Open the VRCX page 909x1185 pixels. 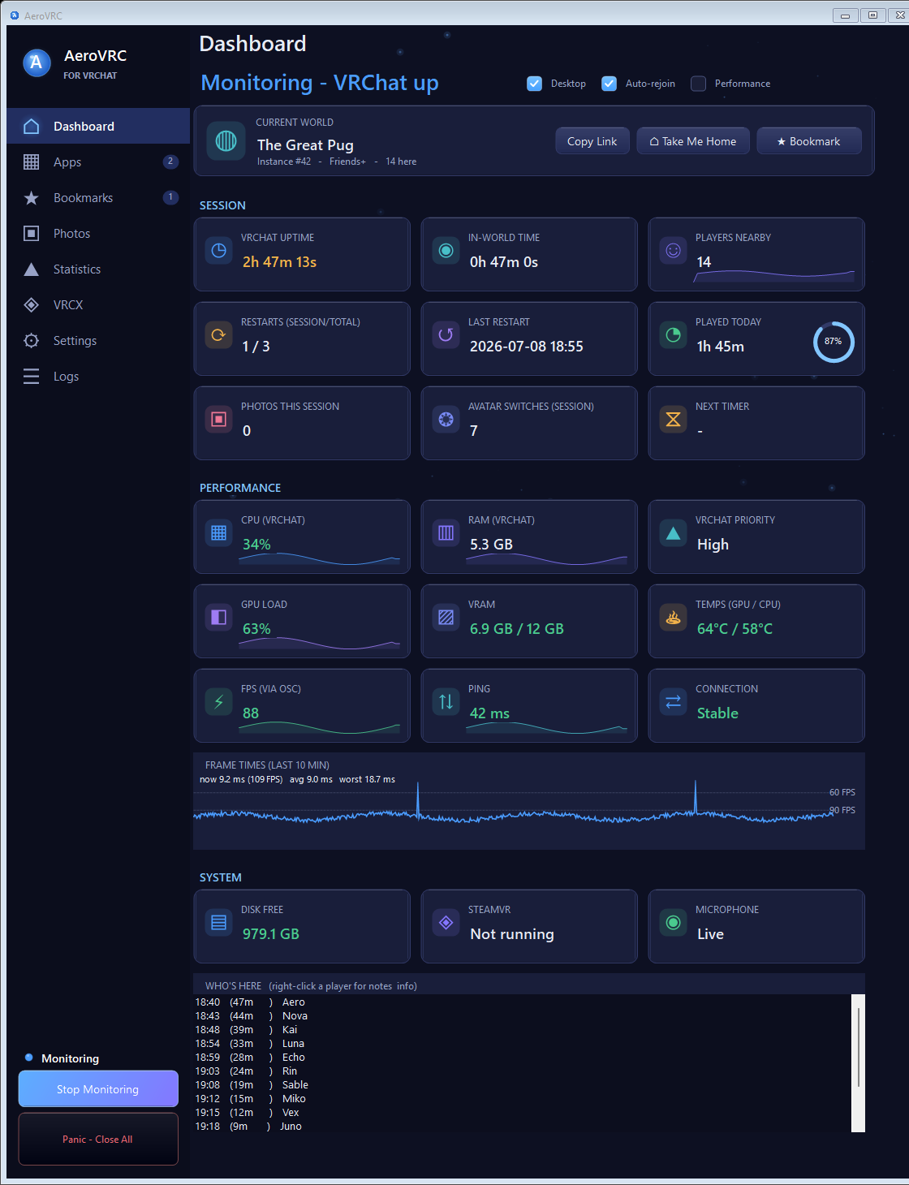[x=98, y=304]
